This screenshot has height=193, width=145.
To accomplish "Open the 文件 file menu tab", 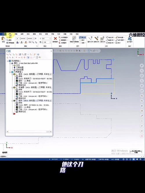I will (3, 34).
